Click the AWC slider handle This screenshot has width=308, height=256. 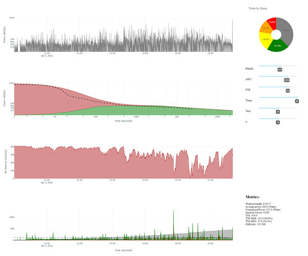286,76
